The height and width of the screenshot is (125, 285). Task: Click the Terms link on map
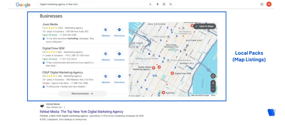(213, 95)
